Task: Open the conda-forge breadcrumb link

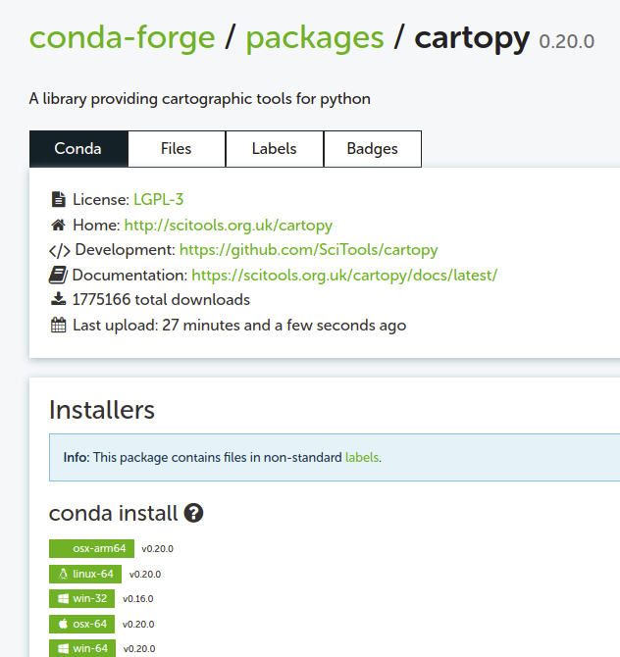Action: (122, 37)
